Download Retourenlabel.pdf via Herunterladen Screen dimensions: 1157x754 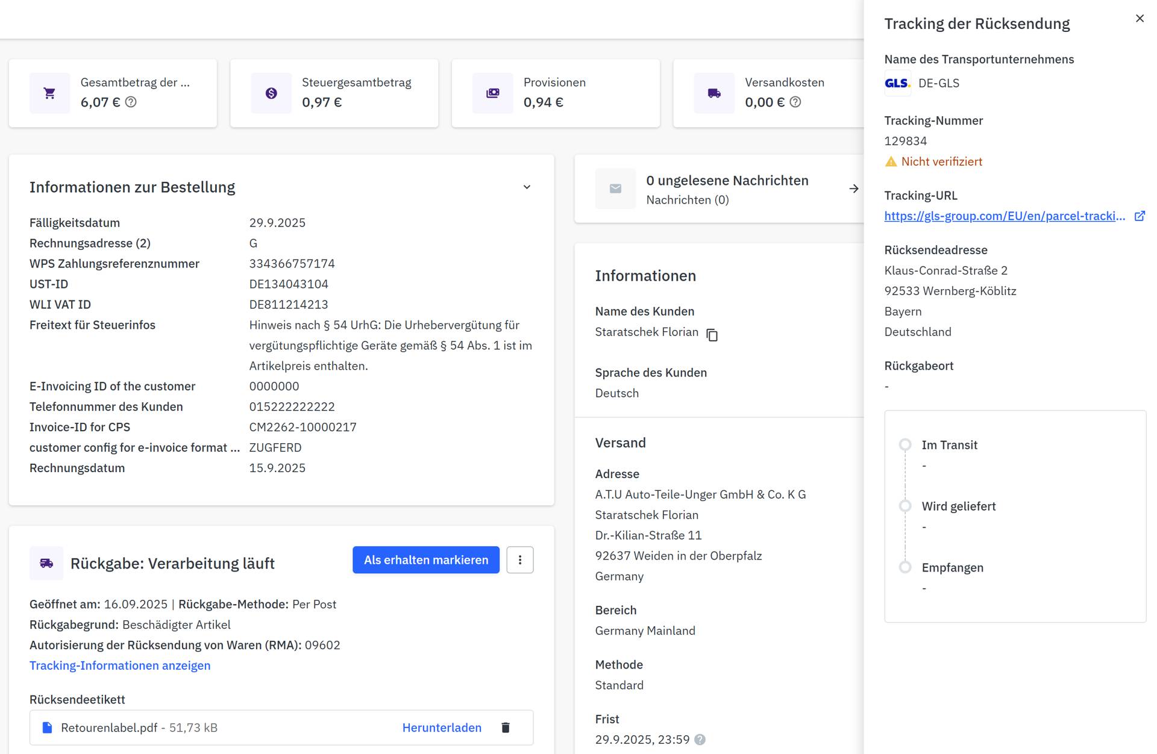pos(442,728)
